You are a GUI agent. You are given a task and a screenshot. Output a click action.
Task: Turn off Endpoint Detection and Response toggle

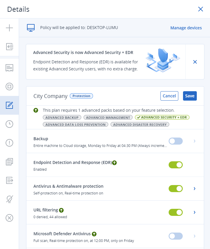175,165
